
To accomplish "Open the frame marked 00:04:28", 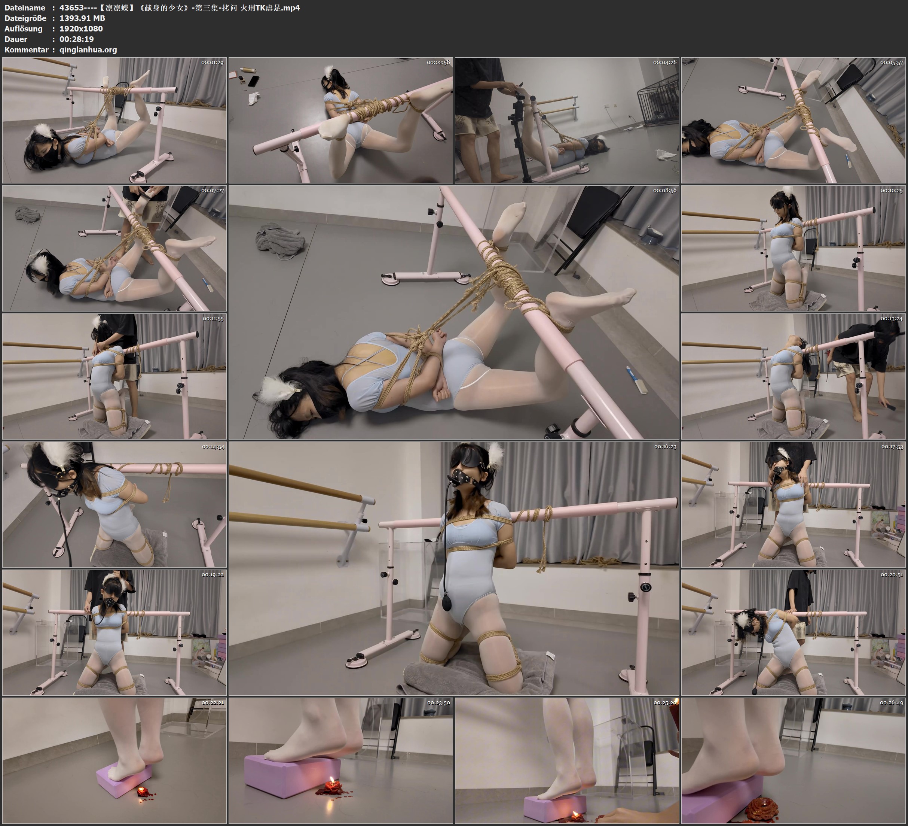I will click(x=567, y=120).
